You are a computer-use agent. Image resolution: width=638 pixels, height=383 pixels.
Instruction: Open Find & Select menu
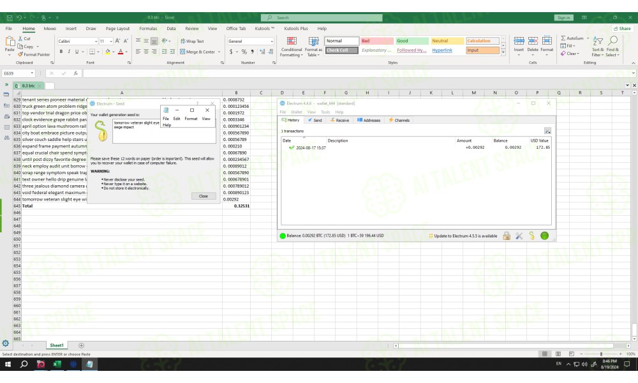[x=612, y=47]
